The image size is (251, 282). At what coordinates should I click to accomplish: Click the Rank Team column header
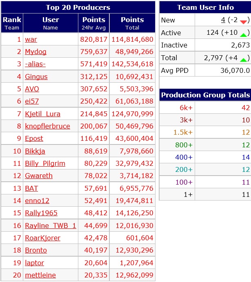pos(12,23)
